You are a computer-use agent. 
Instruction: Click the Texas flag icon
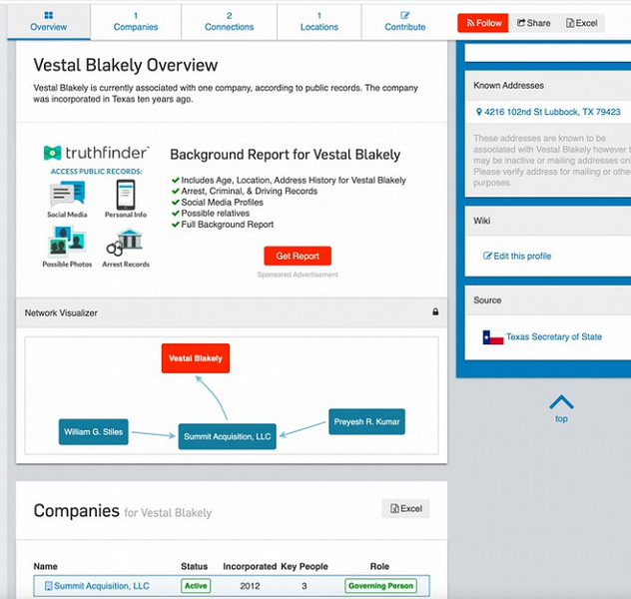coord(493,337)
